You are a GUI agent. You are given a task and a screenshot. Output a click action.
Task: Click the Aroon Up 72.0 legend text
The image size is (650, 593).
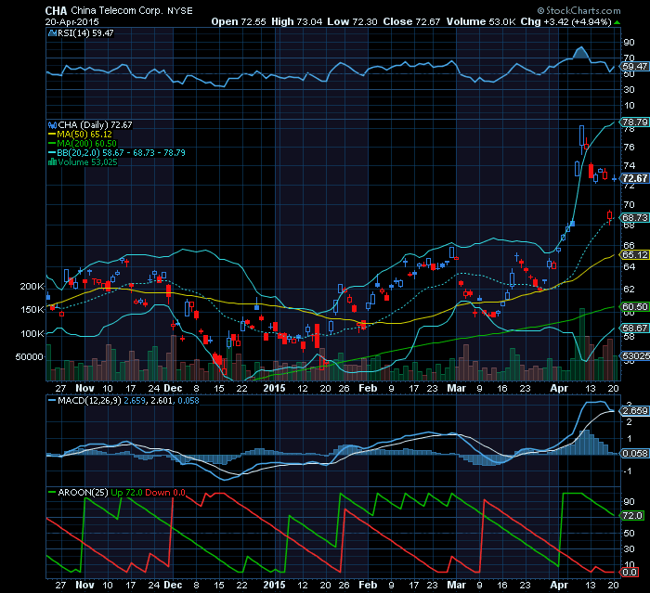[127, 492]
